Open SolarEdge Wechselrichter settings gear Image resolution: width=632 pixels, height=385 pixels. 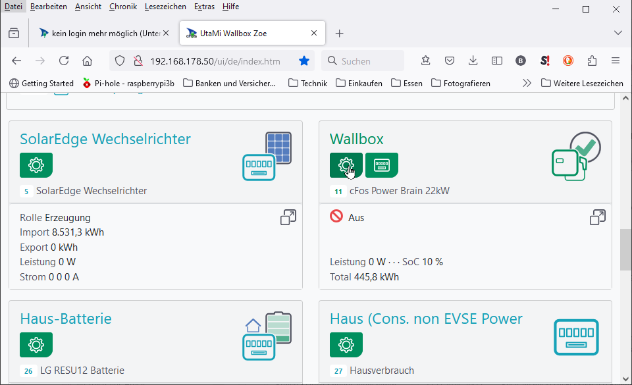[36, 165]
